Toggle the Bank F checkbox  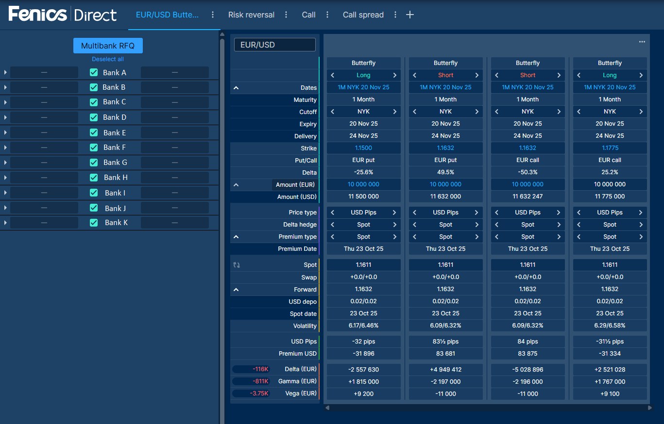pyautogui.click(x=94, y=147)
